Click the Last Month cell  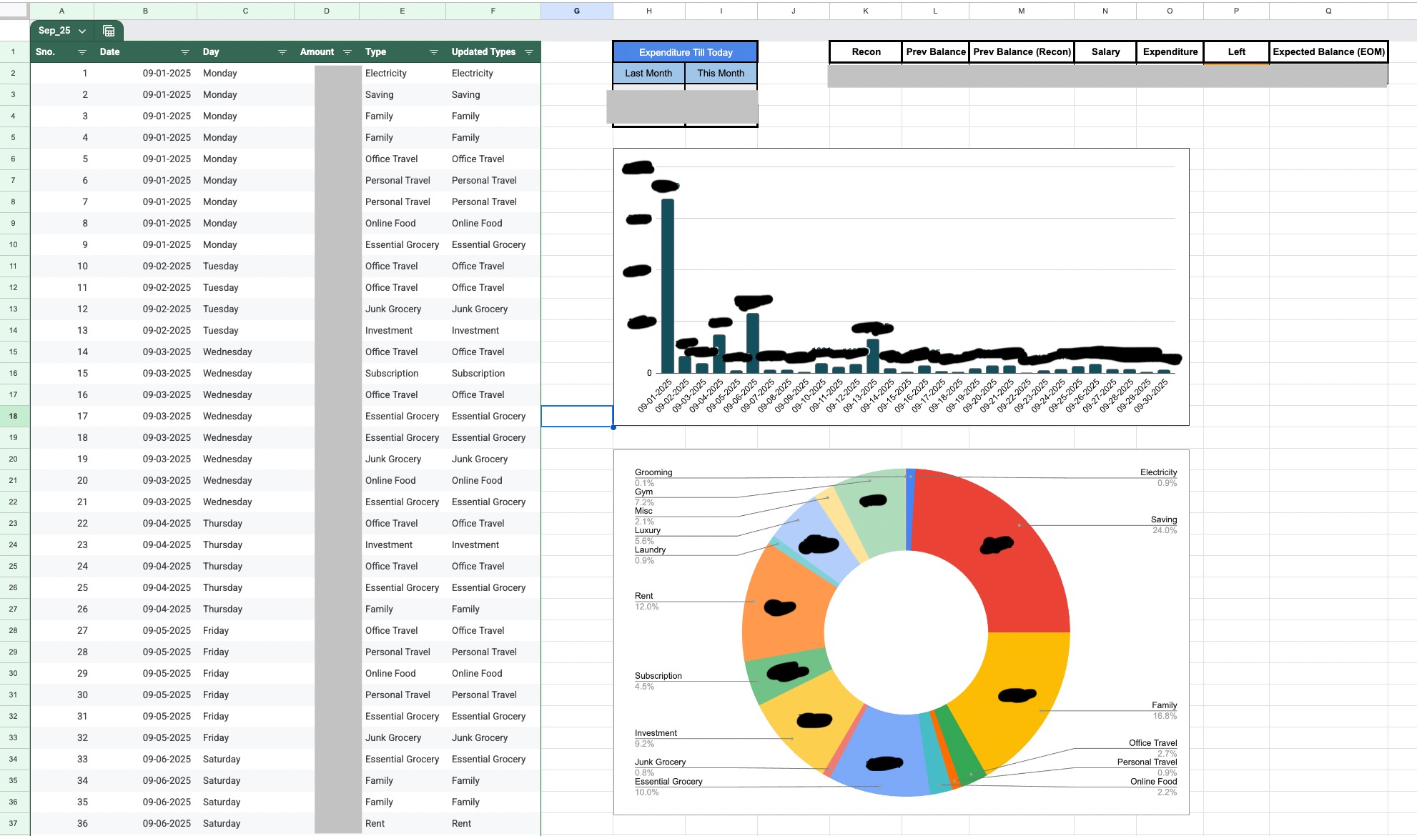click(648, 73)
